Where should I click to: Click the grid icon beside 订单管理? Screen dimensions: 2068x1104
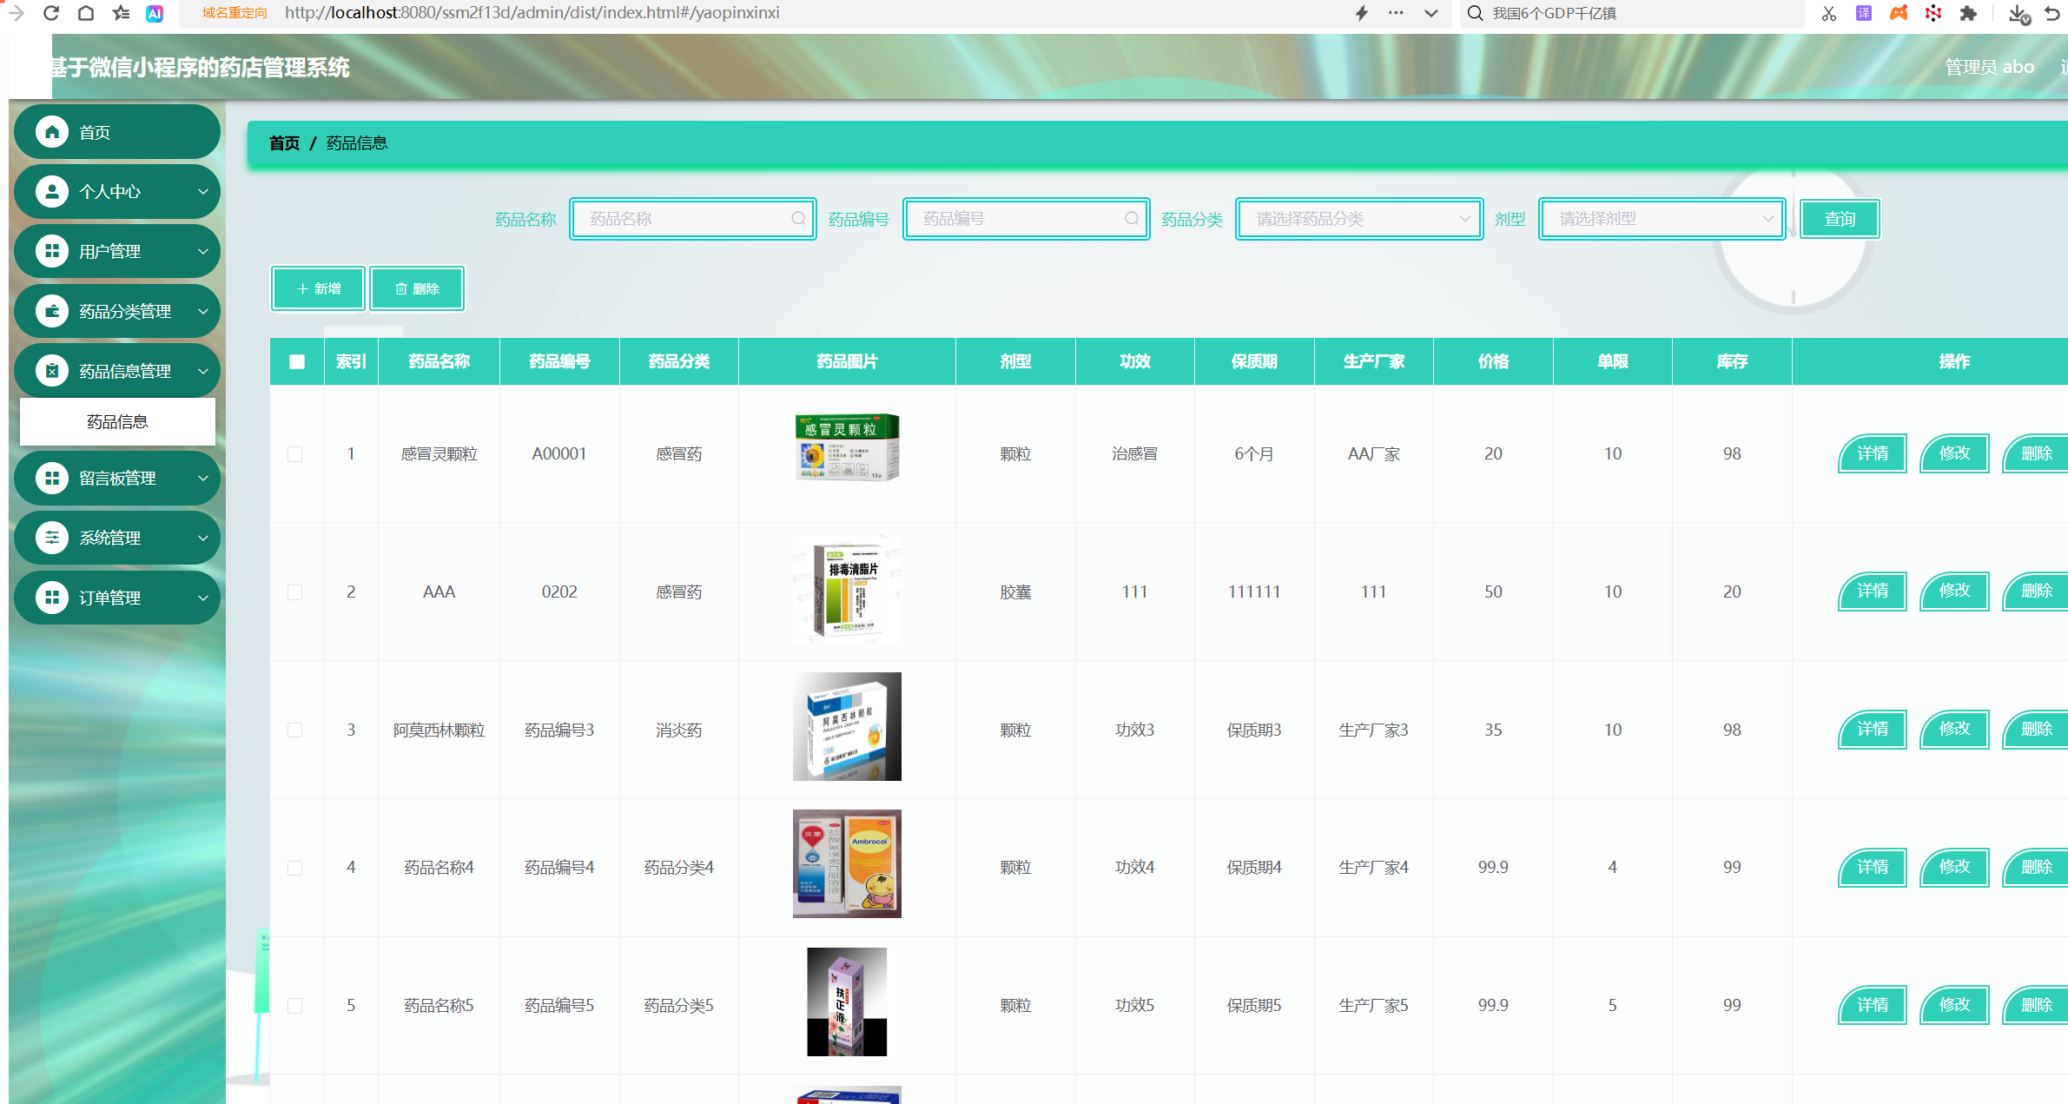click(x=52, y=598)
